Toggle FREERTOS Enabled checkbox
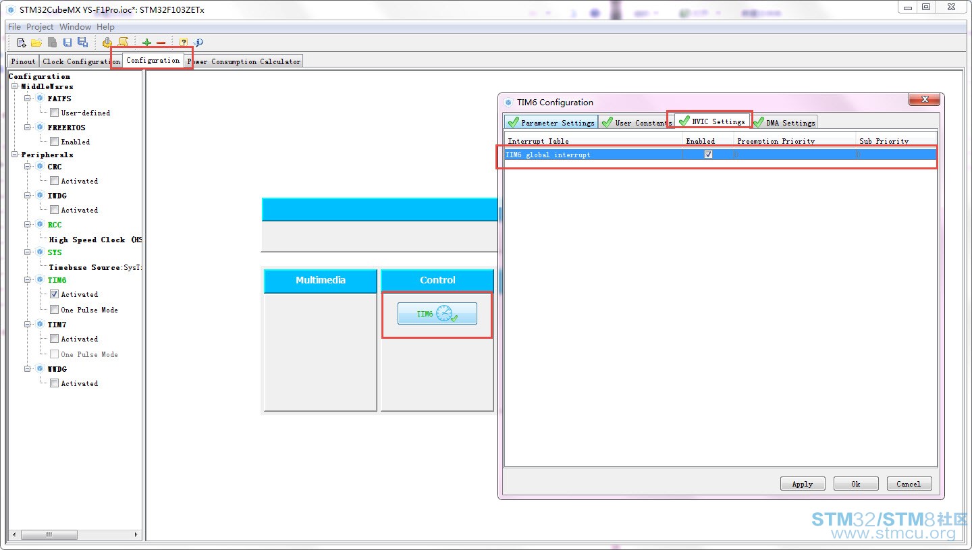972x550 pixels. tap(55, 142)
